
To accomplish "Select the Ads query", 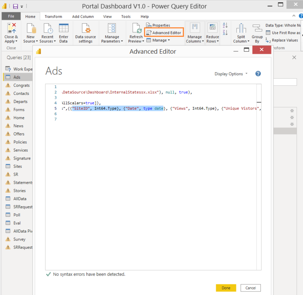I will click(18, 77).
